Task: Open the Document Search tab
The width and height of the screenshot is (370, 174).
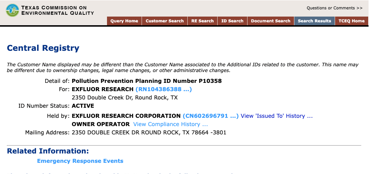Action: tap(271, 21)
